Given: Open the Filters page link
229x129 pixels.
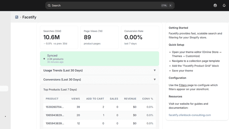Looking at the screenshot, I should tap(183, 85).
